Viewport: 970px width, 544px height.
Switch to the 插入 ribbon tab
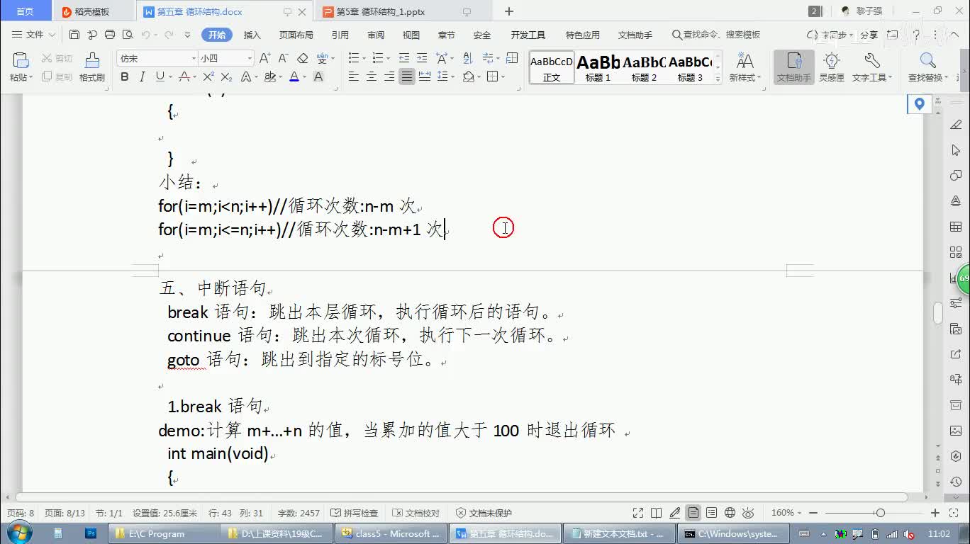(x=252, y=35)
